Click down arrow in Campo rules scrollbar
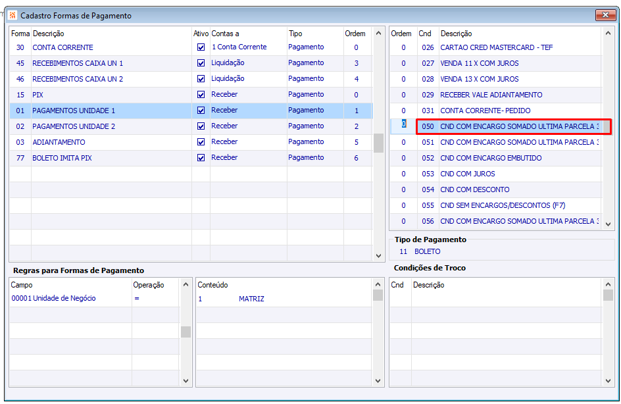Image resolution: width=621 pixels, height=404 pixels. [x=186, y=380]
